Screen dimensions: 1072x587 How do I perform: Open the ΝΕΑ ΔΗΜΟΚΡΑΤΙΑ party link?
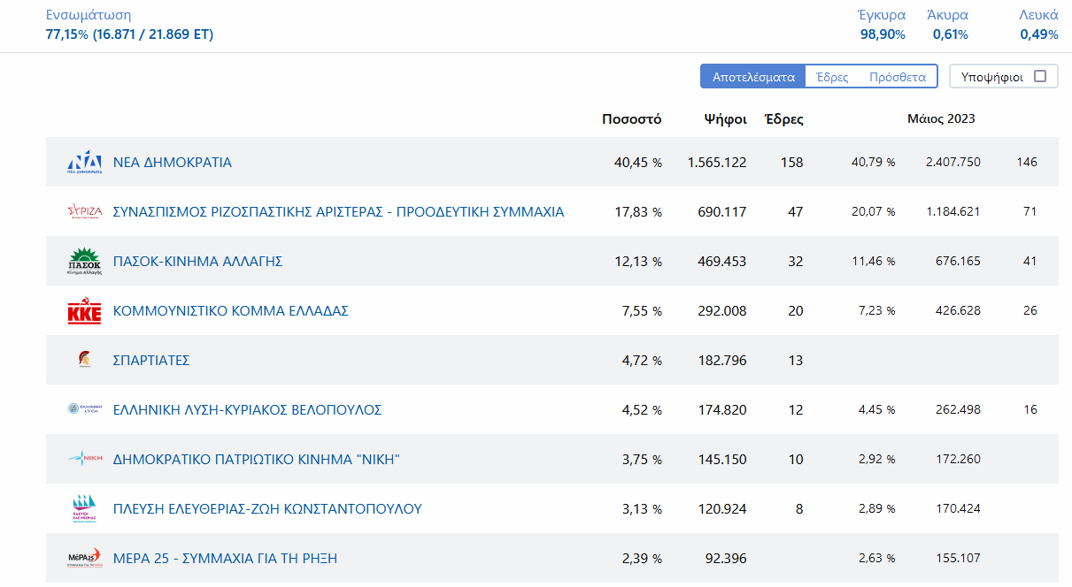point(173,163)
